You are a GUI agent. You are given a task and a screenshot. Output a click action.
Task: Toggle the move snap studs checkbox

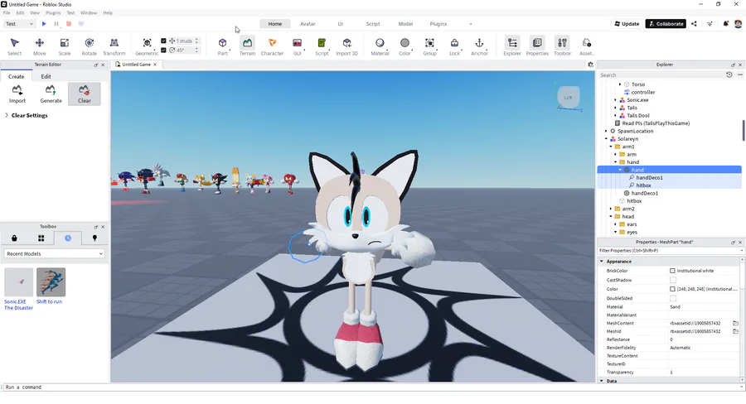coord(163,41)
